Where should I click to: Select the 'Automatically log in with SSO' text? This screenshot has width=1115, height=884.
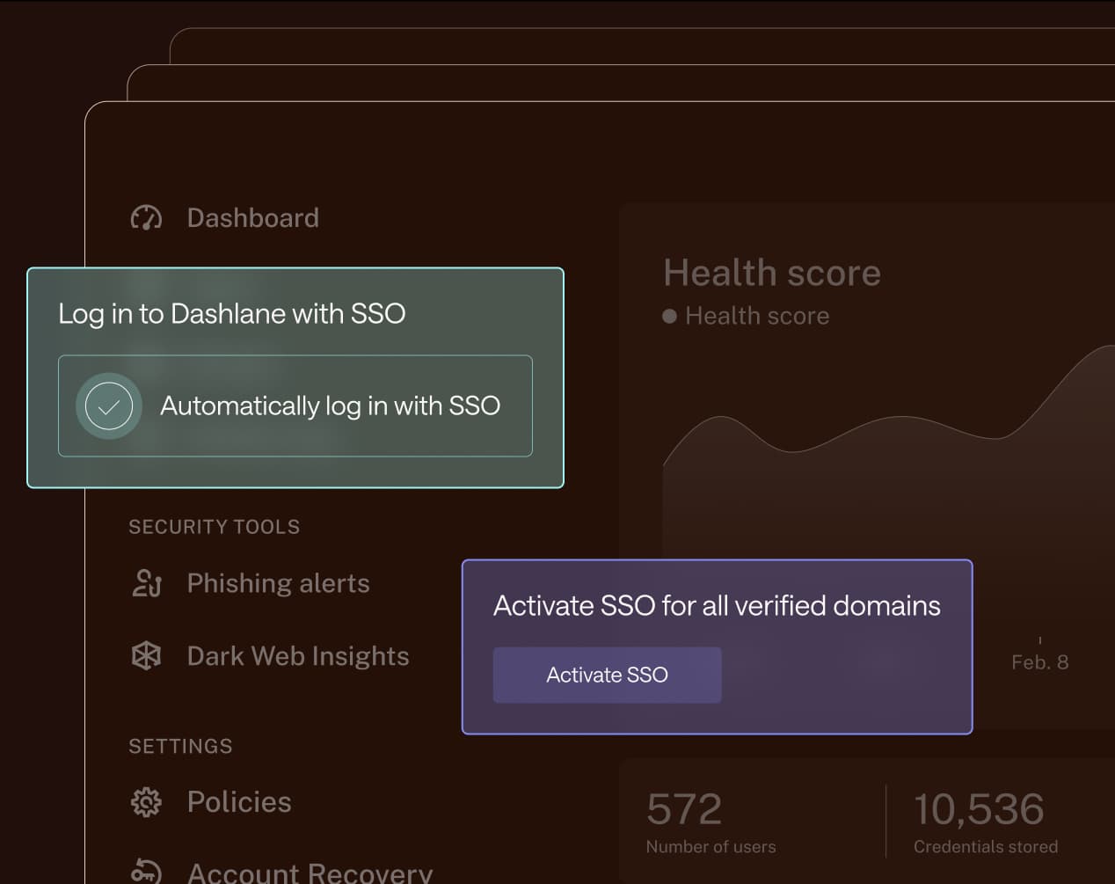[x=330, y=406]
